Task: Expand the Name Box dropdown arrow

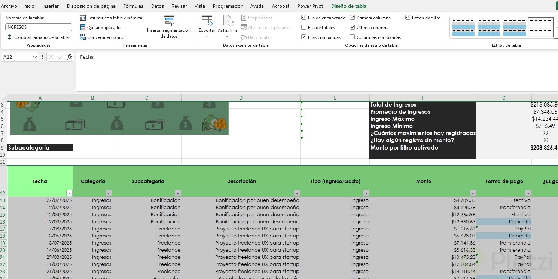Action: click(35, 57)
